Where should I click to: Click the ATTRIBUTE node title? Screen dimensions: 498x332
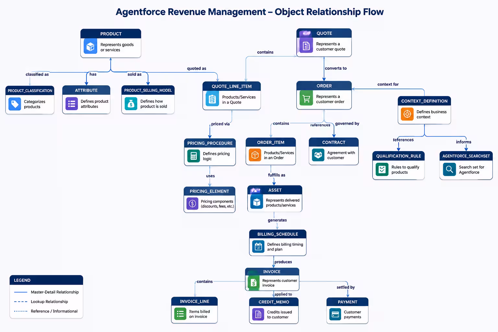coord(86,90)
